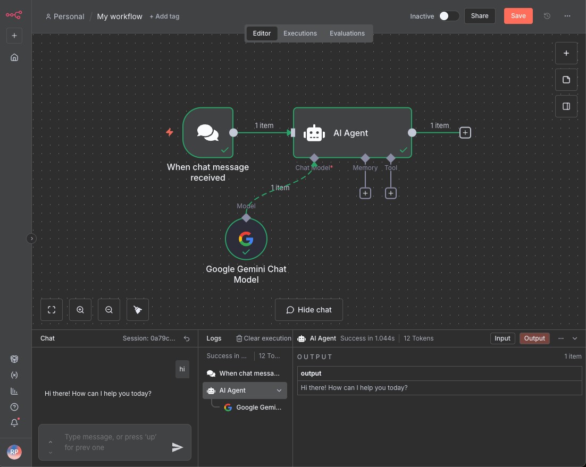Click the version history clock icon
This screenshot has width=586, height=467.
point(547,16)
